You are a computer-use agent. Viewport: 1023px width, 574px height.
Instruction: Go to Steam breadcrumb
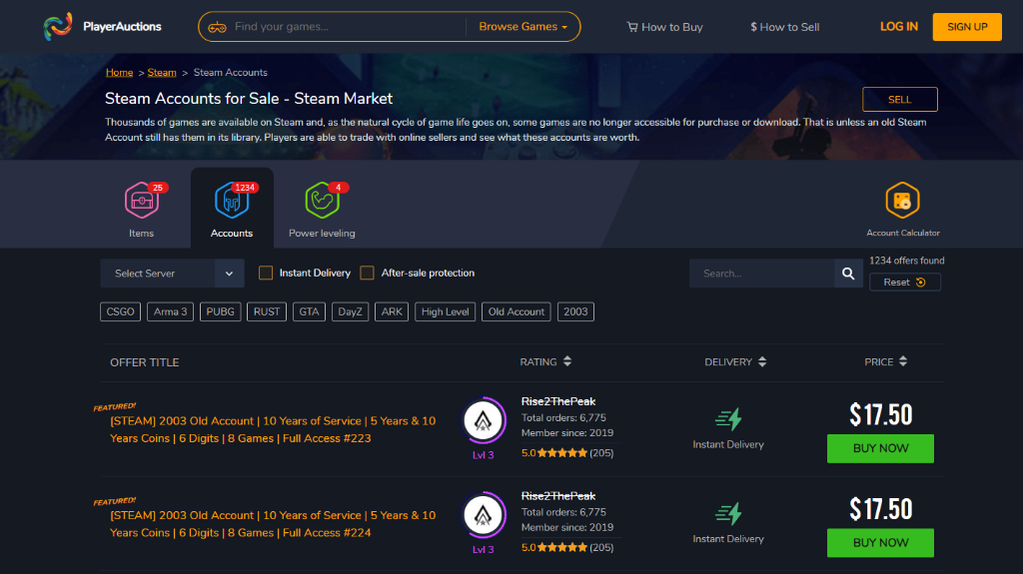pyautogui.click(x=162, y=73)
